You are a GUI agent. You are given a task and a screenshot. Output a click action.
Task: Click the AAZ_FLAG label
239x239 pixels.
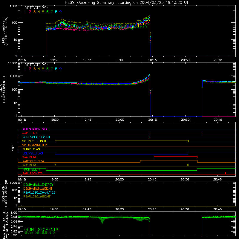[x=29, y=165]
